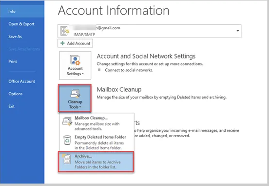Select Open & Export in sidebar
Screen dimensions: 269x186
tap(21, 24)
